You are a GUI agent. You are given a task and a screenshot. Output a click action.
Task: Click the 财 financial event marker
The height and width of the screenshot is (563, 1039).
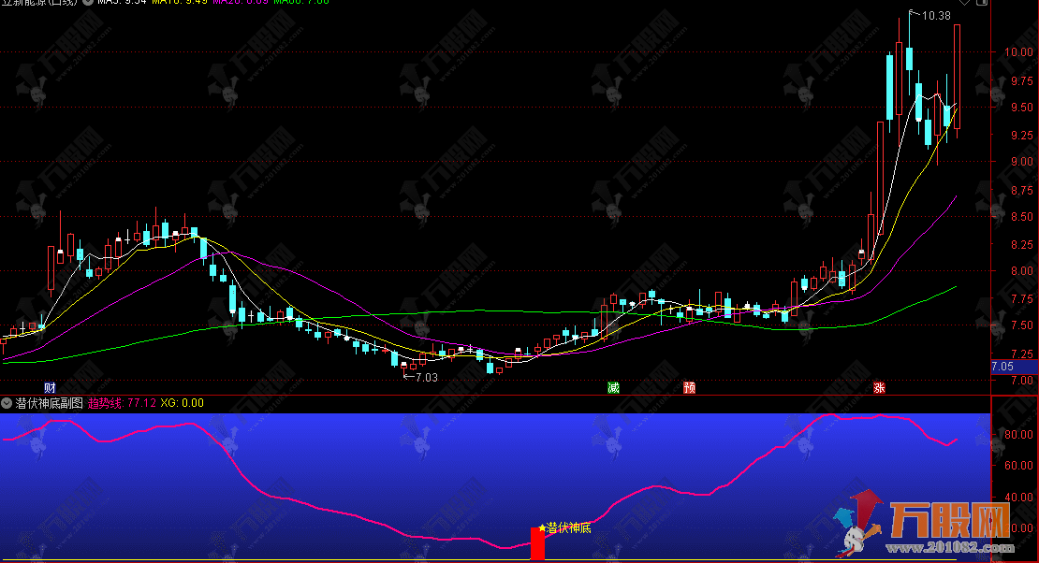[x=50, y=387]
